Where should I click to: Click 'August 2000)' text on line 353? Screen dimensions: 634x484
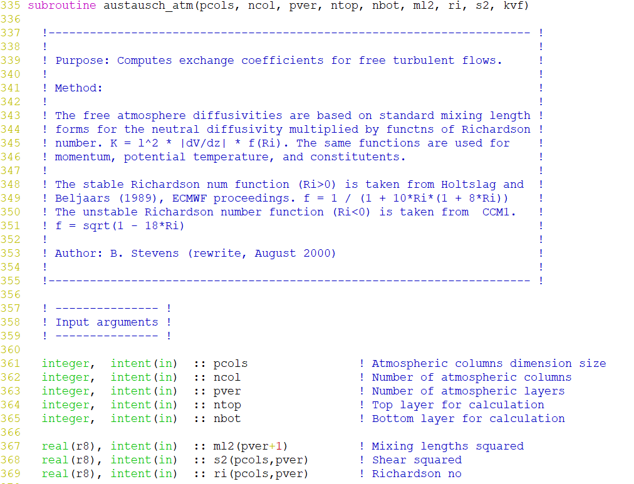[295, 254]
